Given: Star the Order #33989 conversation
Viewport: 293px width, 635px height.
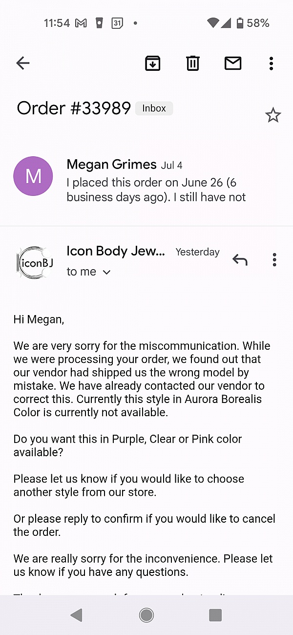Looking at the screenshot, I should point(273,115).
